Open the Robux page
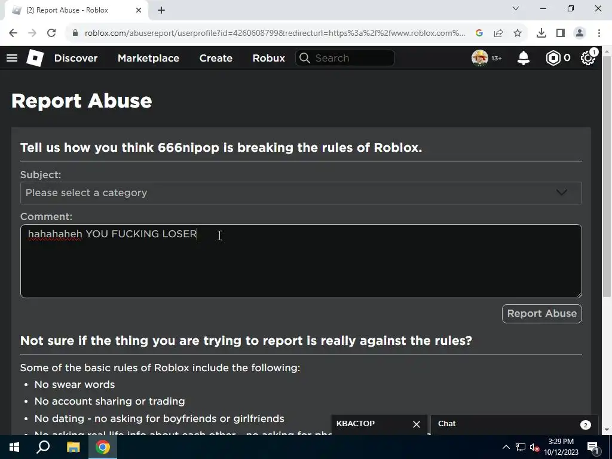The height and width of the screenshot is (459, 612). pos(268,58)
